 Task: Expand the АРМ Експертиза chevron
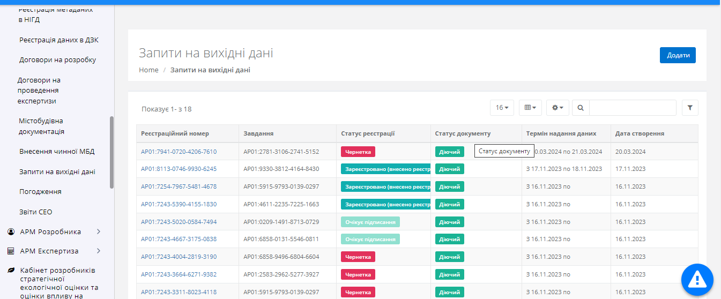(98, 251)
